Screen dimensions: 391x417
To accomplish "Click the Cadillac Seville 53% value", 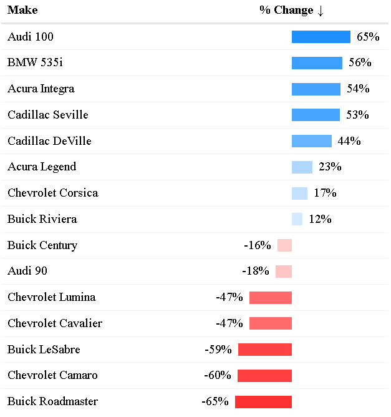I will (x=357, y=115).
